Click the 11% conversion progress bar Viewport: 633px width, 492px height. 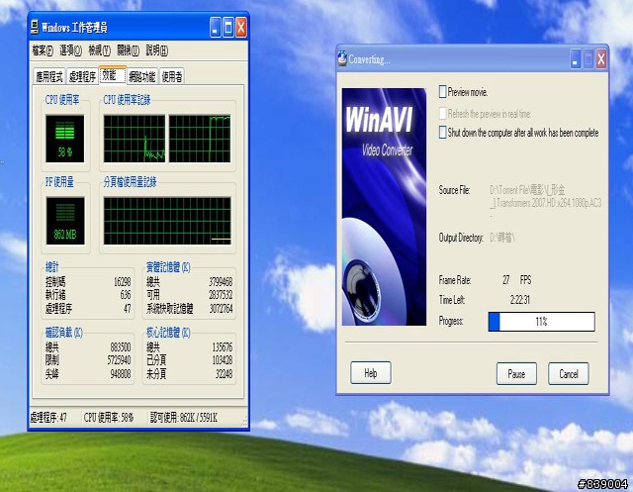(541, 322)
